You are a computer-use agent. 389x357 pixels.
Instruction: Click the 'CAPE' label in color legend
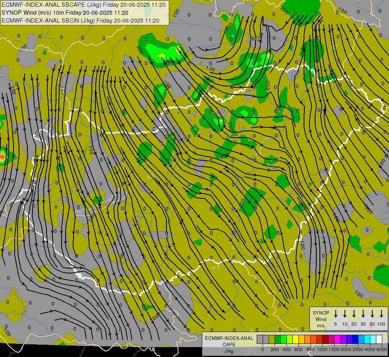[x=229, y=345]
